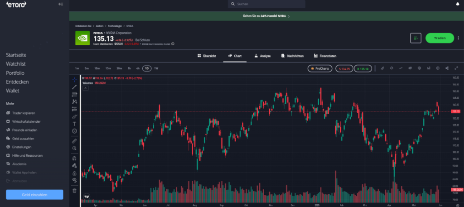Switch to the Übersicht tab
The width and height of the screenshot is (464, 207).
[x=207, y=56]
